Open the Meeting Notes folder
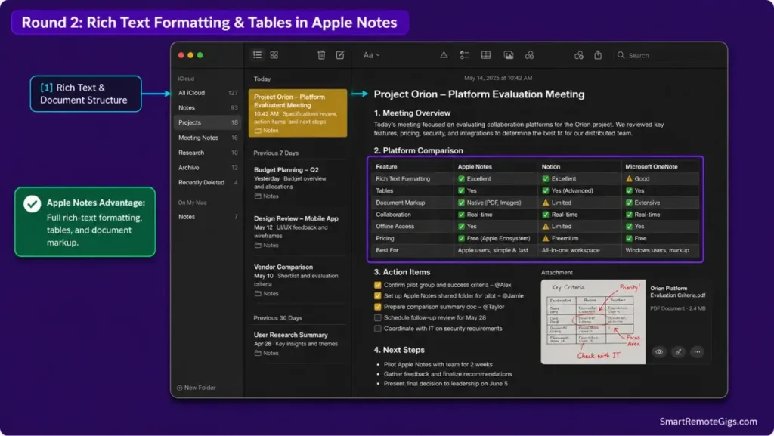The height and width of the screenshot is (436, 774). click(208, 138)
